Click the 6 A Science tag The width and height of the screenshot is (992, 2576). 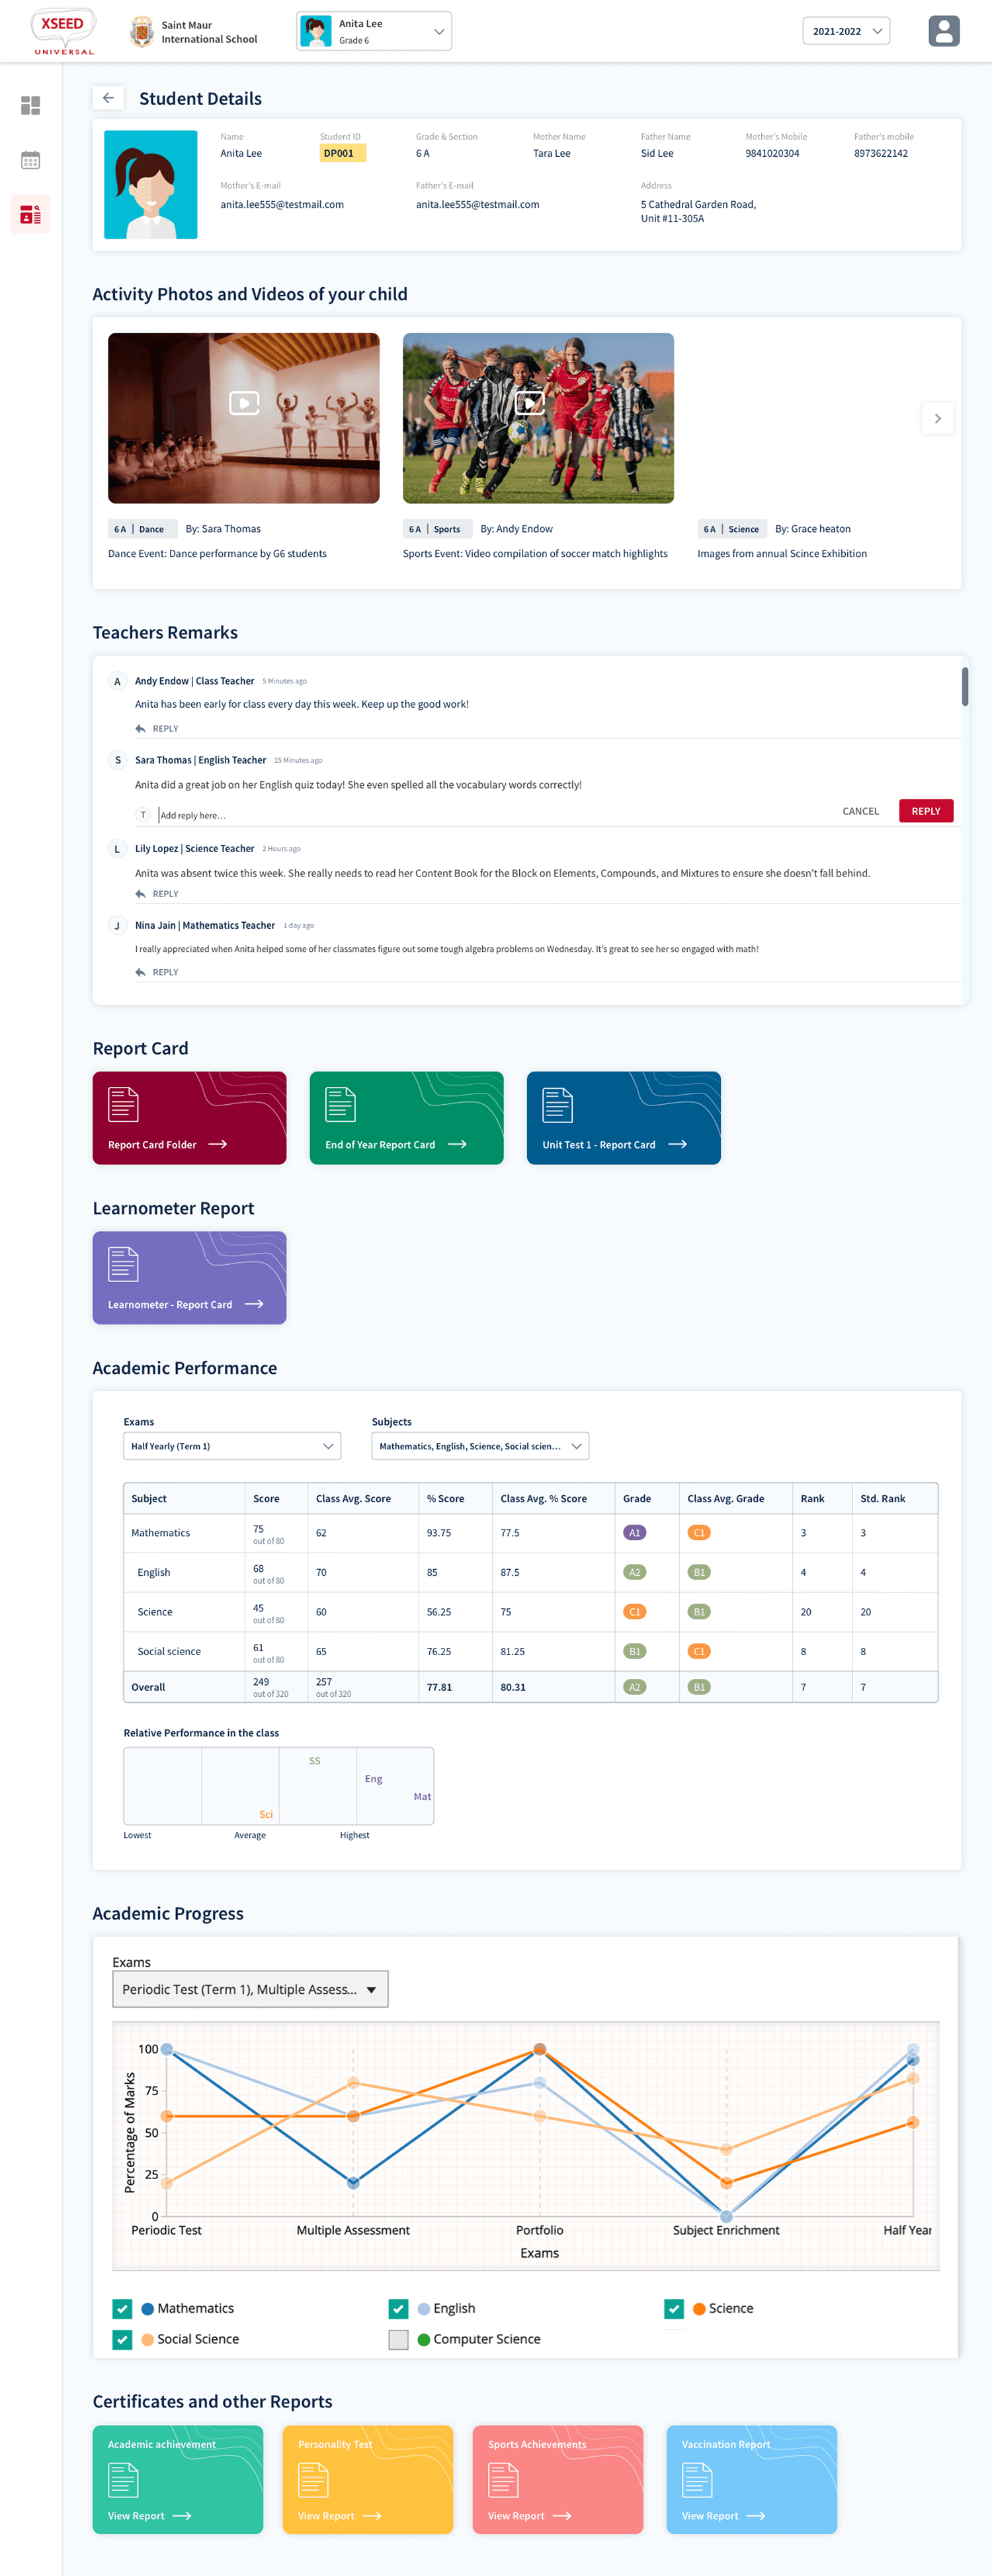click(732, 529)
